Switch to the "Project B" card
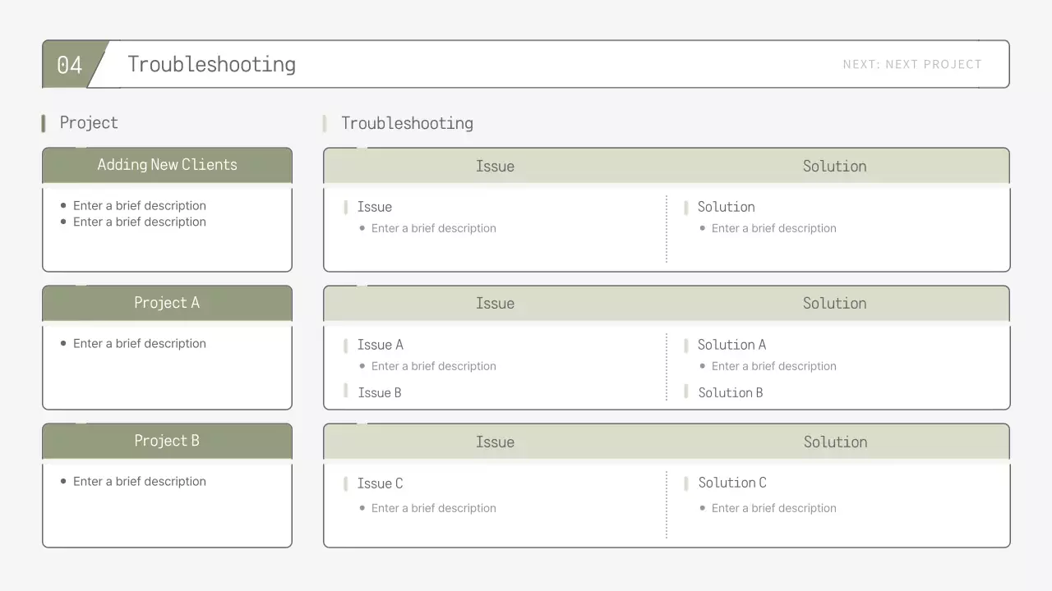The height and width of the screenshot is (591, 1052). pyautogui.click(x=167, y=441)
